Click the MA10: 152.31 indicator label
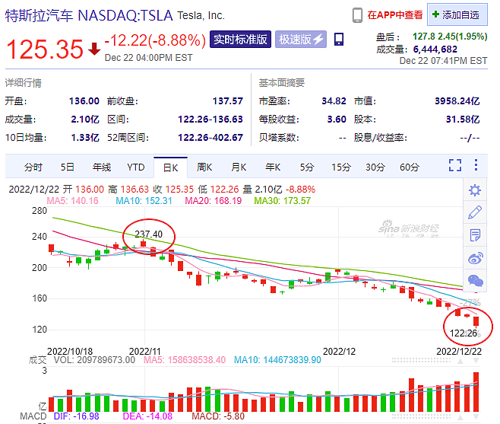Viewport: 500px width, 424px height. tap(144, 201)
